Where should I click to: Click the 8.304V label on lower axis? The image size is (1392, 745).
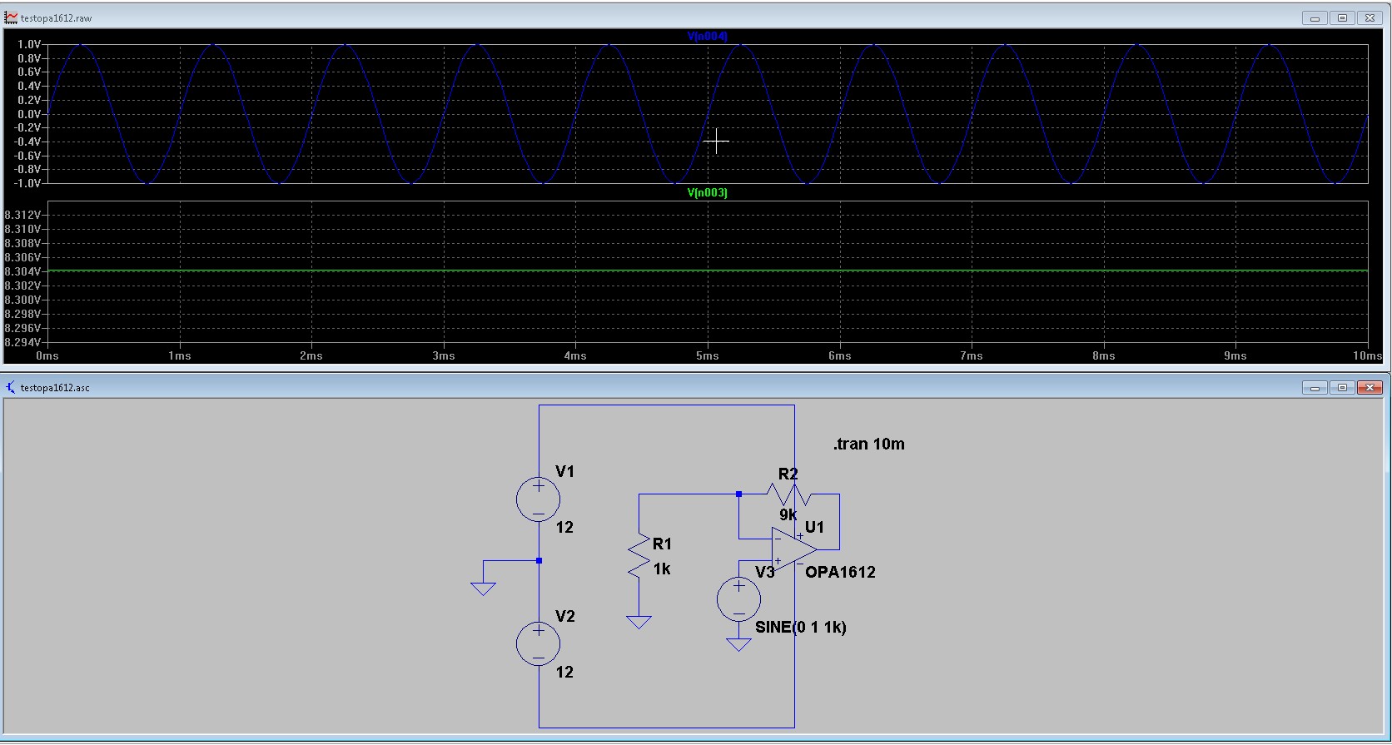23,271
